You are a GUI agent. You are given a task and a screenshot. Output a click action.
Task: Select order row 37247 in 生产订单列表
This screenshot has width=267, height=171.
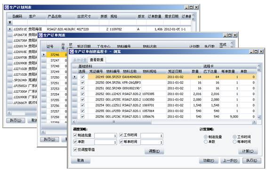(x=55, y=60)
